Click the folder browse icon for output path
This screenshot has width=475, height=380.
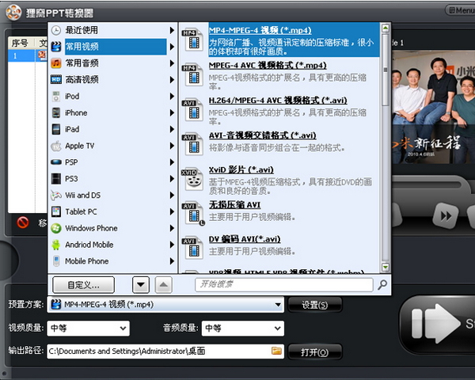point(276,351)
